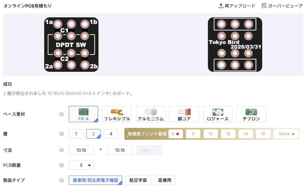
Task: Click help icon next to 製品タイプ
Action: coord(62,180)
